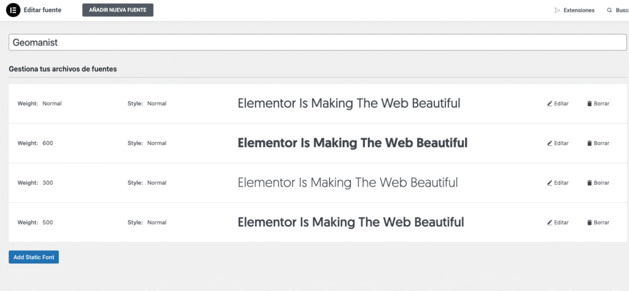Click trash icon for weight 300 font
The image size is (629, 291).
point(589,183)
